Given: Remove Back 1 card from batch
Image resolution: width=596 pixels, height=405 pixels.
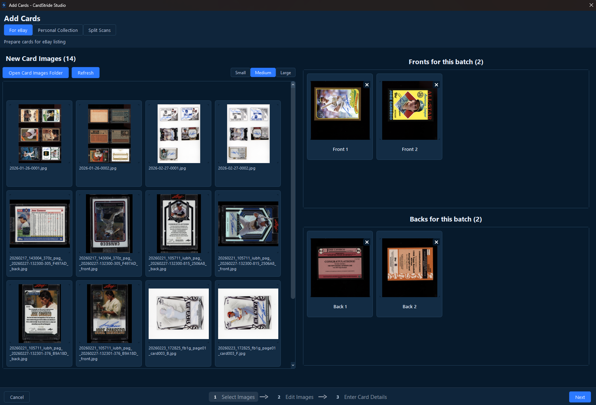Looking at the screenshot, I should coord(367,242).
